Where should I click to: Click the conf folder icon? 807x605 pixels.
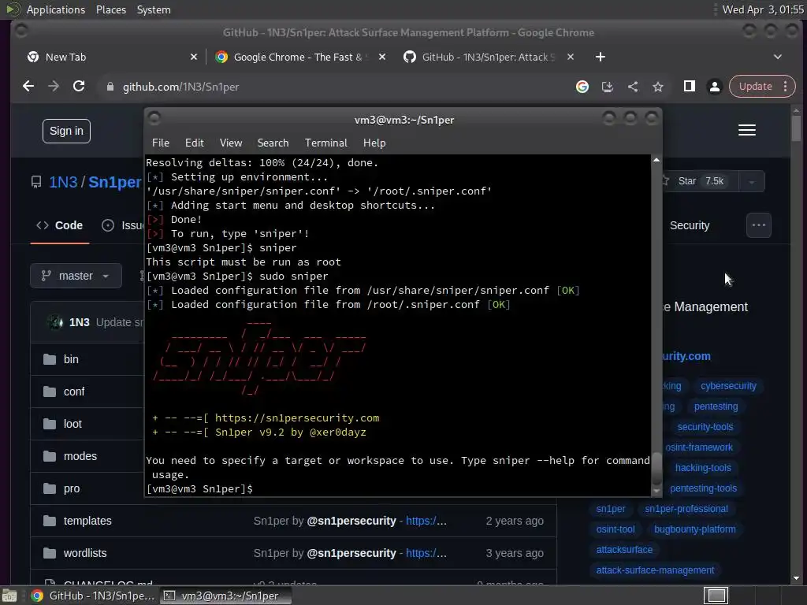pyautogui.click(x=50, y=392)
